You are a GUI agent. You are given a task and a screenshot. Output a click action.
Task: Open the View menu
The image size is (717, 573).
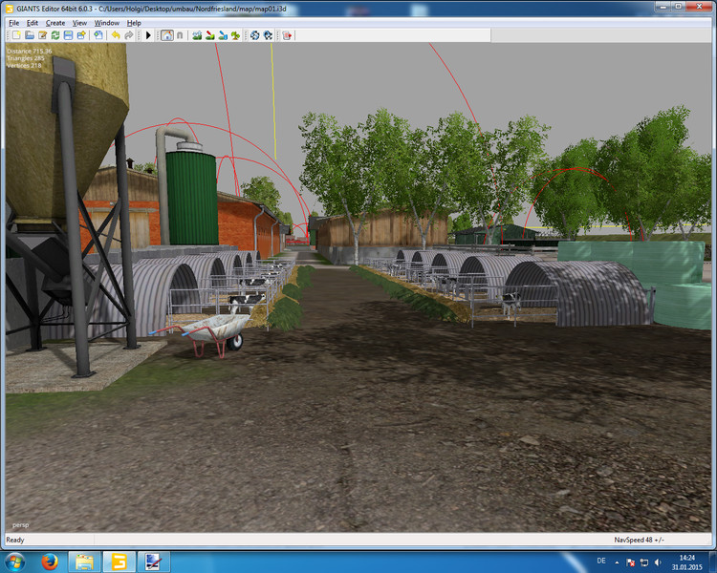(x=79, y=22)
